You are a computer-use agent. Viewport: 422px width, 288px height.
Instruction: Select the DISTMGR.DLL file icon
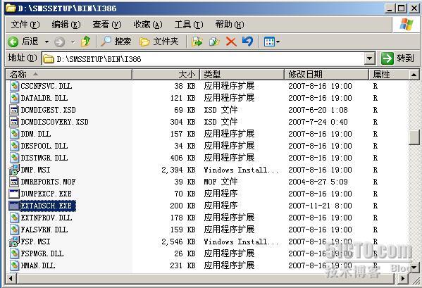point(14,158)
